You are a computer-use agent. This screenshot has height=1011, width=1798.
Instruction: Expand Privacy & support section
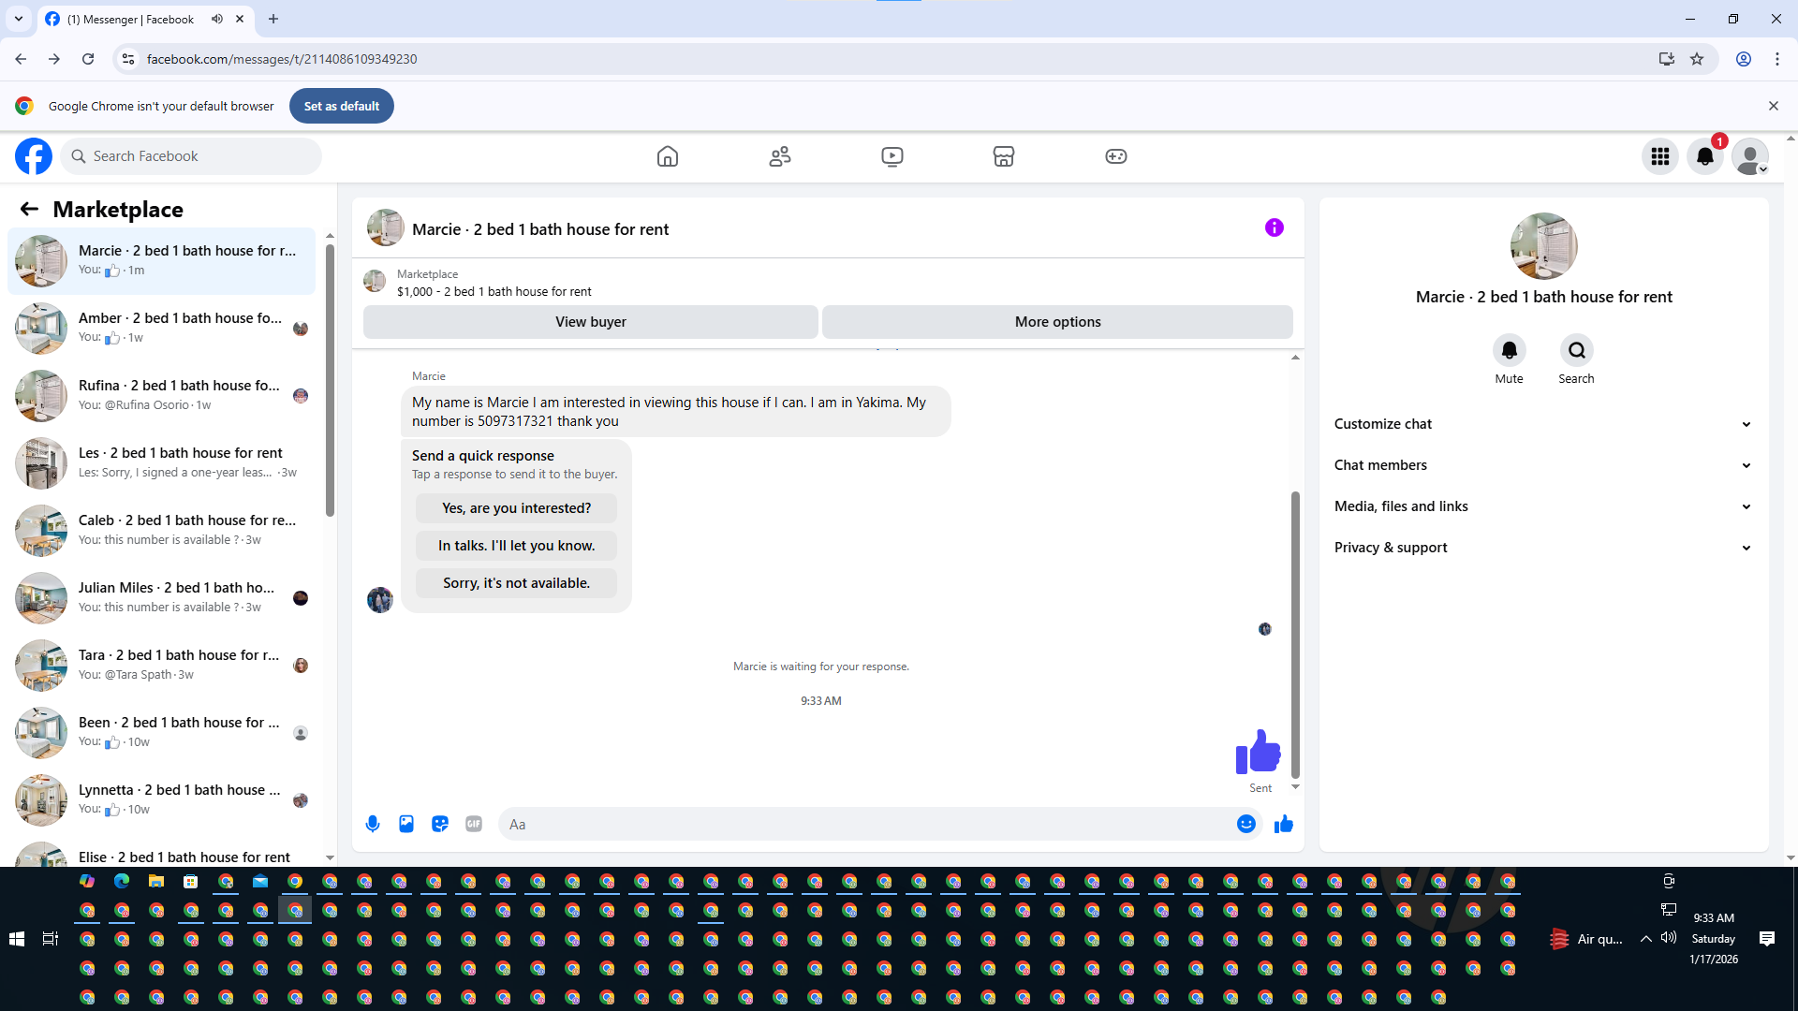pos(1543,548)
